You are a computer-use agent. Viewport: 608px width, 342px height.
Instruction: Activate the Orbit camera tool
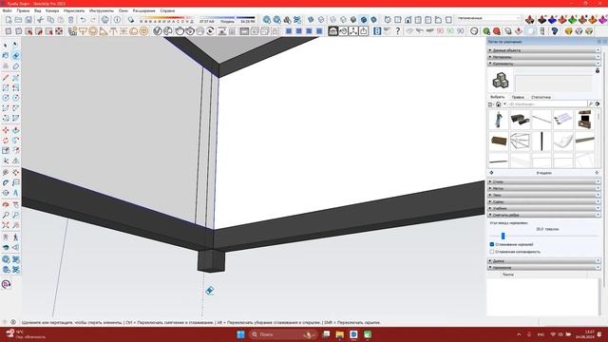click(6, 204)
